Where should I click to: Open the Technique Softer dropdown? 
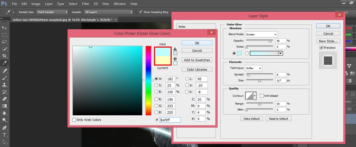(x=254, y=68)
